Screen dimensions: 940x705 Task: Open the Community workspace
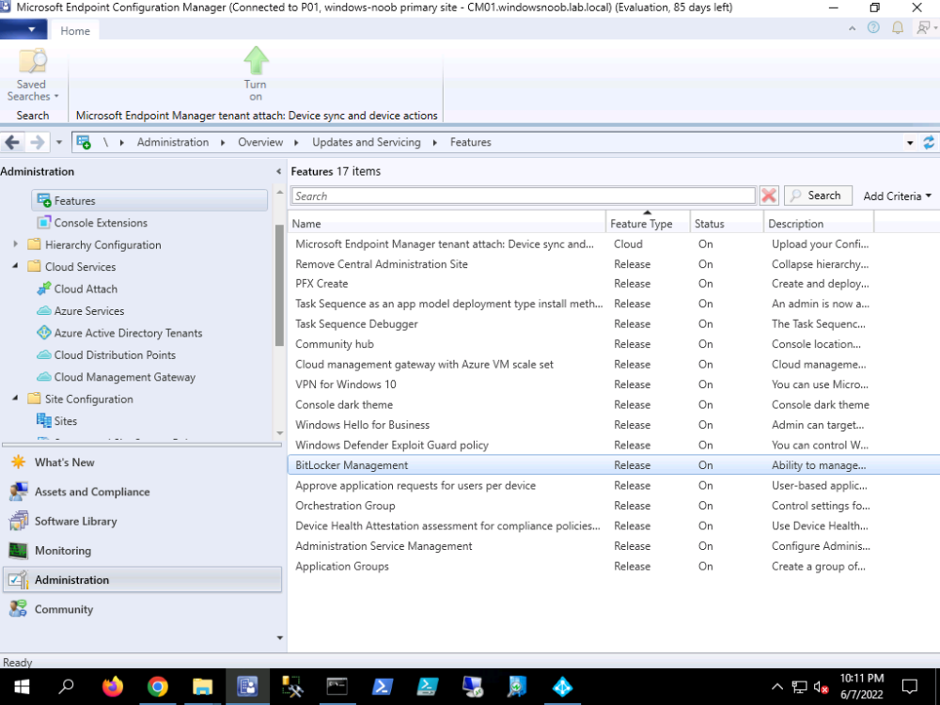pos(142,609)
